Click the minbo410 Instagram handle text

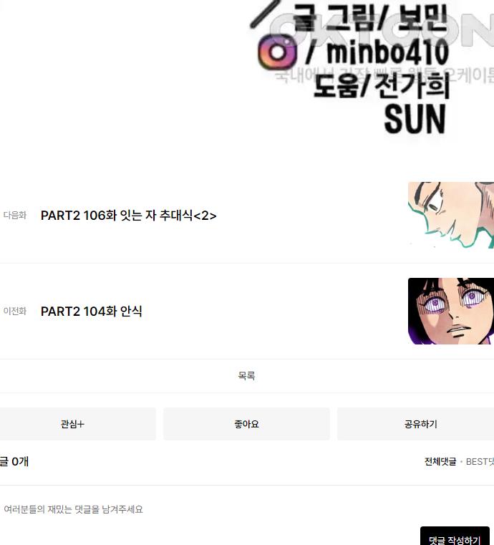(x=388, y=52)
